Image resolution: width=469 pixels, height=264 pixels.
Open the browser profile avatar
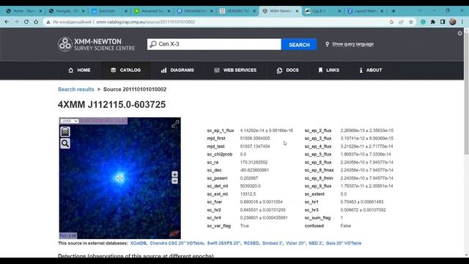453,22
